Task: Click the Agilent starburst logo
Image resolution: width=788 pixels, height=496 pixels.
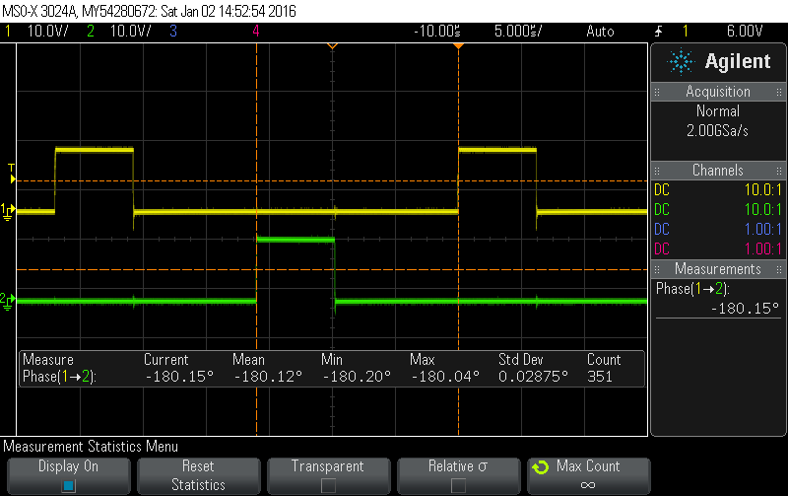Action: (681, 61)
